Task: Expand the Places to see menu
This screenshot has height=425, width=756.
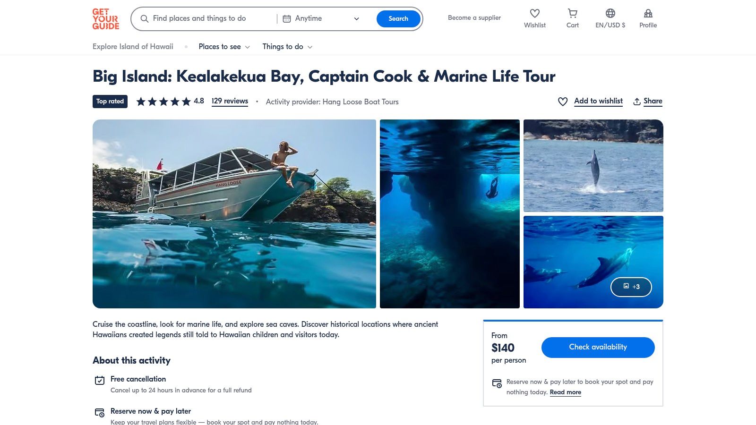Action: [224, 47]
